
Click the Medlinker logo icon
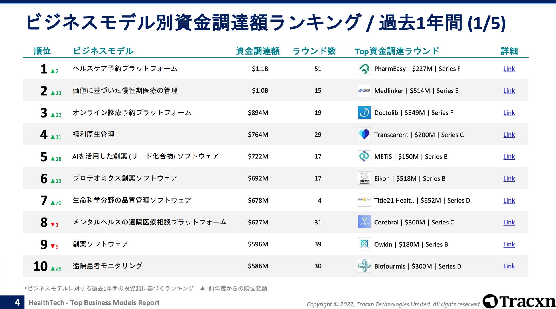(x=364, y=91)
